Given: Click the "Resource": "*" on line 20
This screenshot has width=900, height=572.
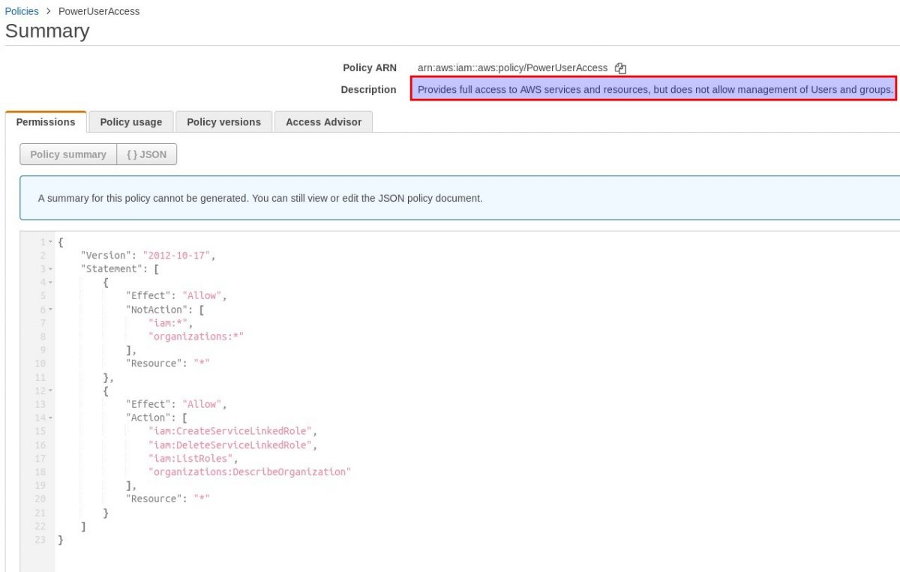Looking at the screenshot, I should [x=168, y=499].
